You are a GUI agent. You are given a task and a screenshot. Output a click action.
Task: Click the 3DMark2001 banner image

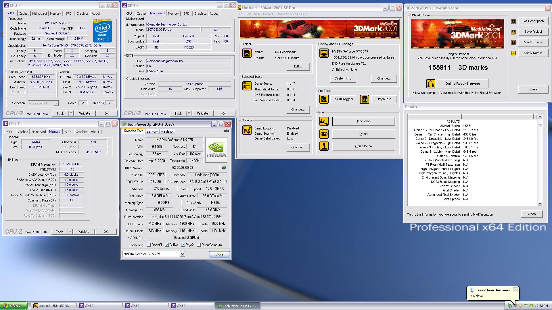319,29
